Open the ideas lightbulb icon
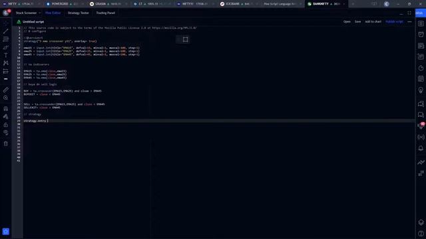The height and width of the screenshot is (239, 426). click(421, 90)
